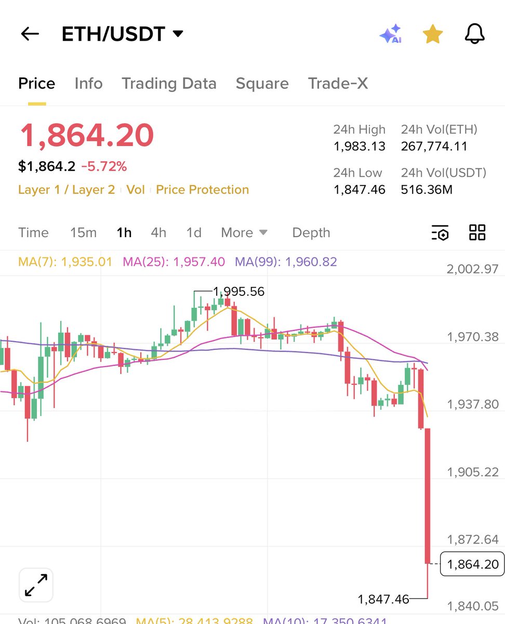
Task: Select the 15m chart interval
Action: [83, 232]
